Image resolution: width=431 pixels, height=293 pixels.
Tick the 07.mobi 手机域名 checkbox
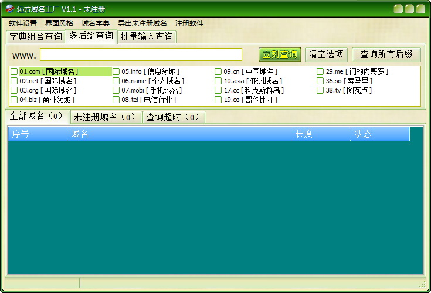(x=116, y=90)
